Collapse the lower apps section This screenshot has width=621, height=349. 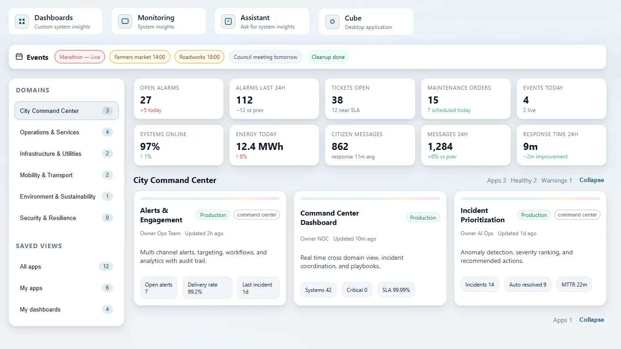592,320
